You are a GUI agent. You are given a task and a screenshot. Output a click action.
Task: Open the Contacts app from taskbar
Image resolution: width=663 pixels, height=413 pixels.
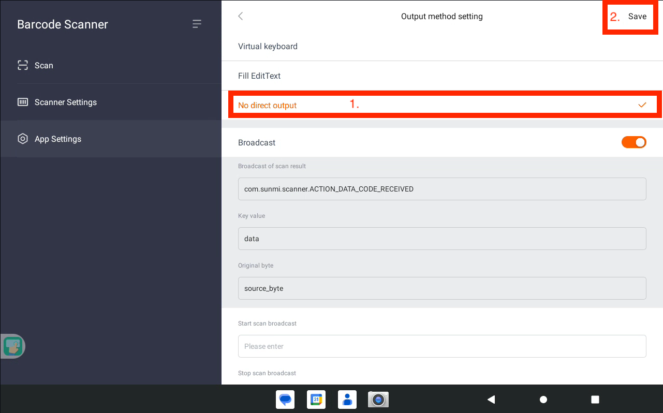347,400
